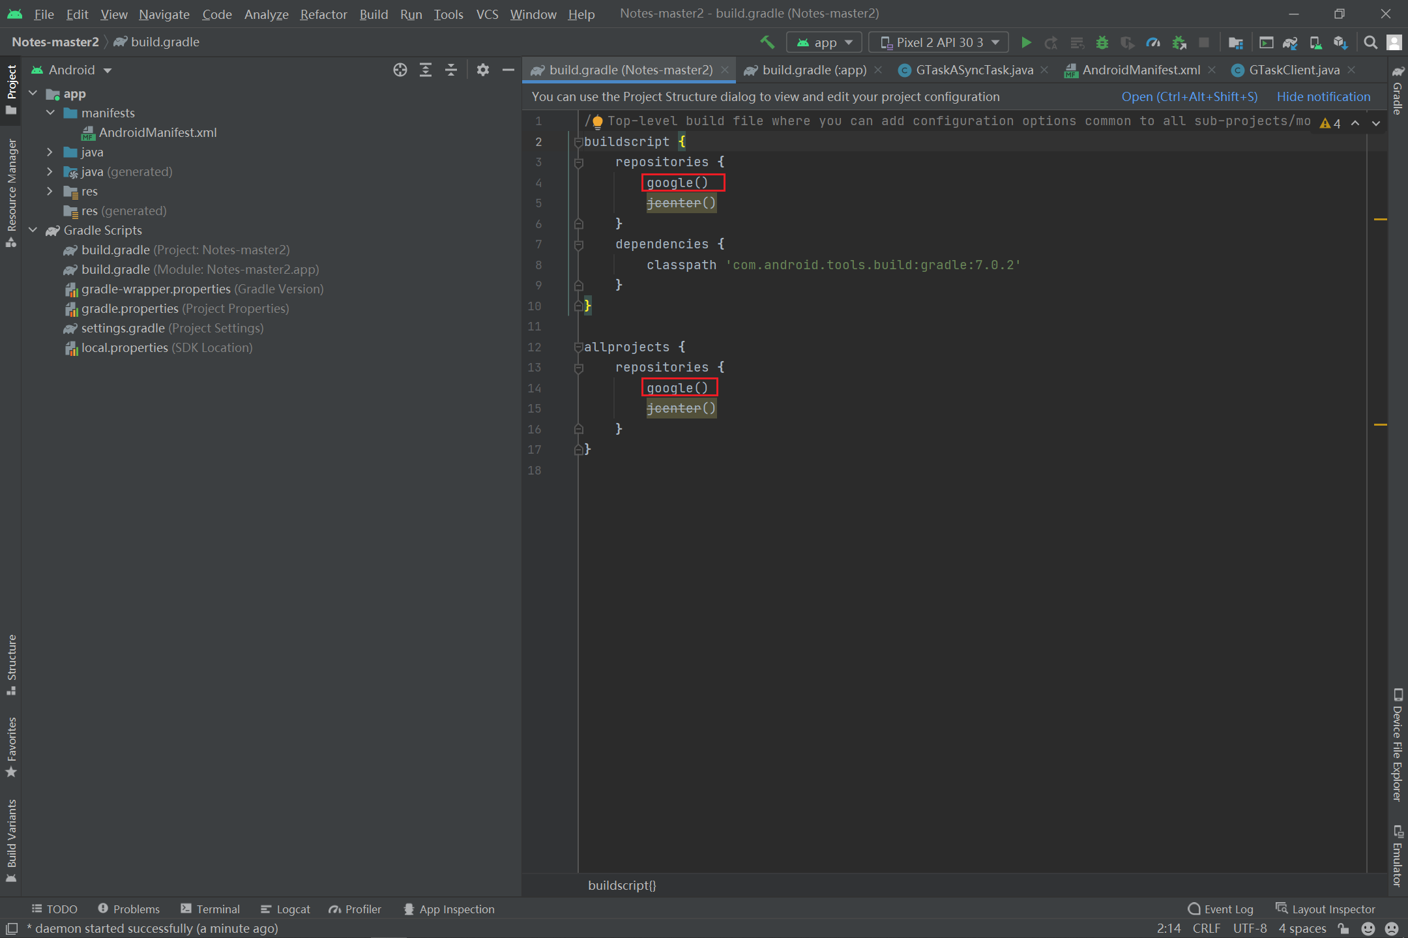Toggle read-only lock icon in status bar
This screenshot has height=938, width=1408.
[1343, 928]
